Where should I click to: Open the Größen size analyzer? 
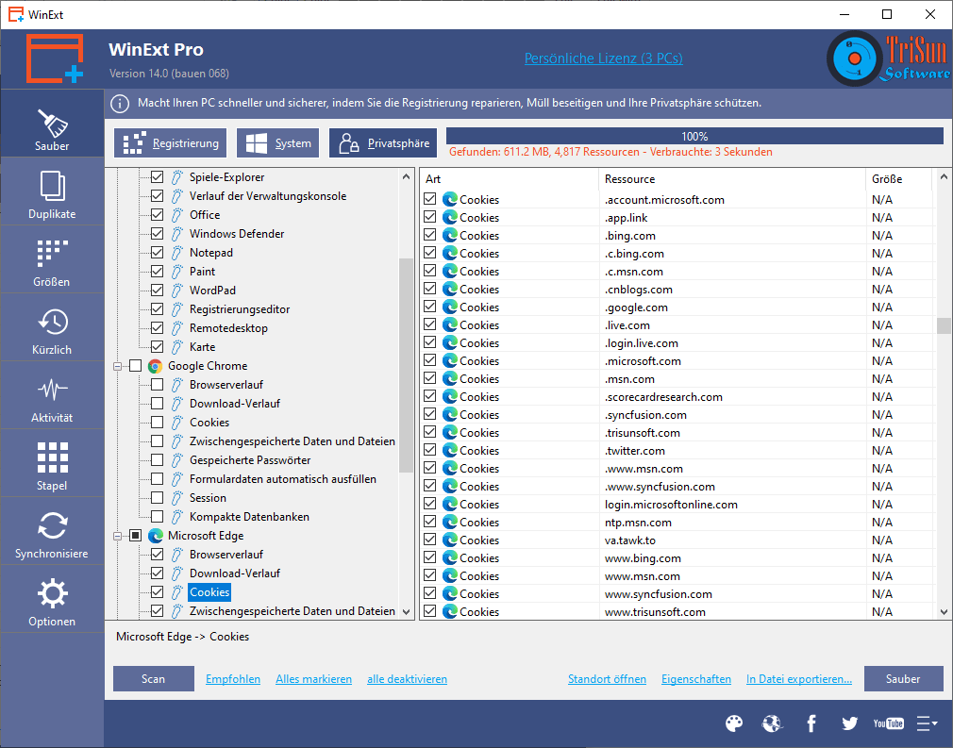click(x=52, y=259)
